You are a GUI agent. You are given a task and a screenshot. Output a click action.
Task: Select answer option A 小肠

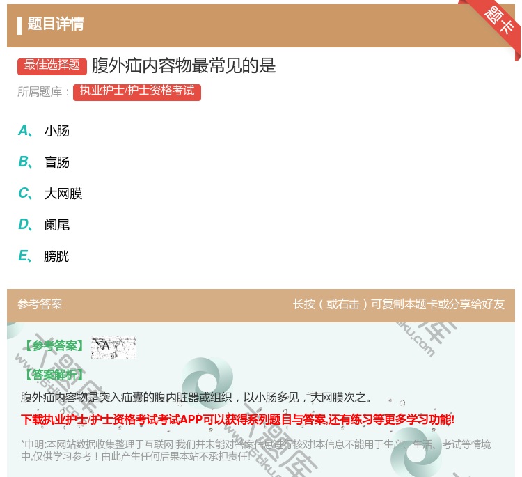click(x=44, y=131)
